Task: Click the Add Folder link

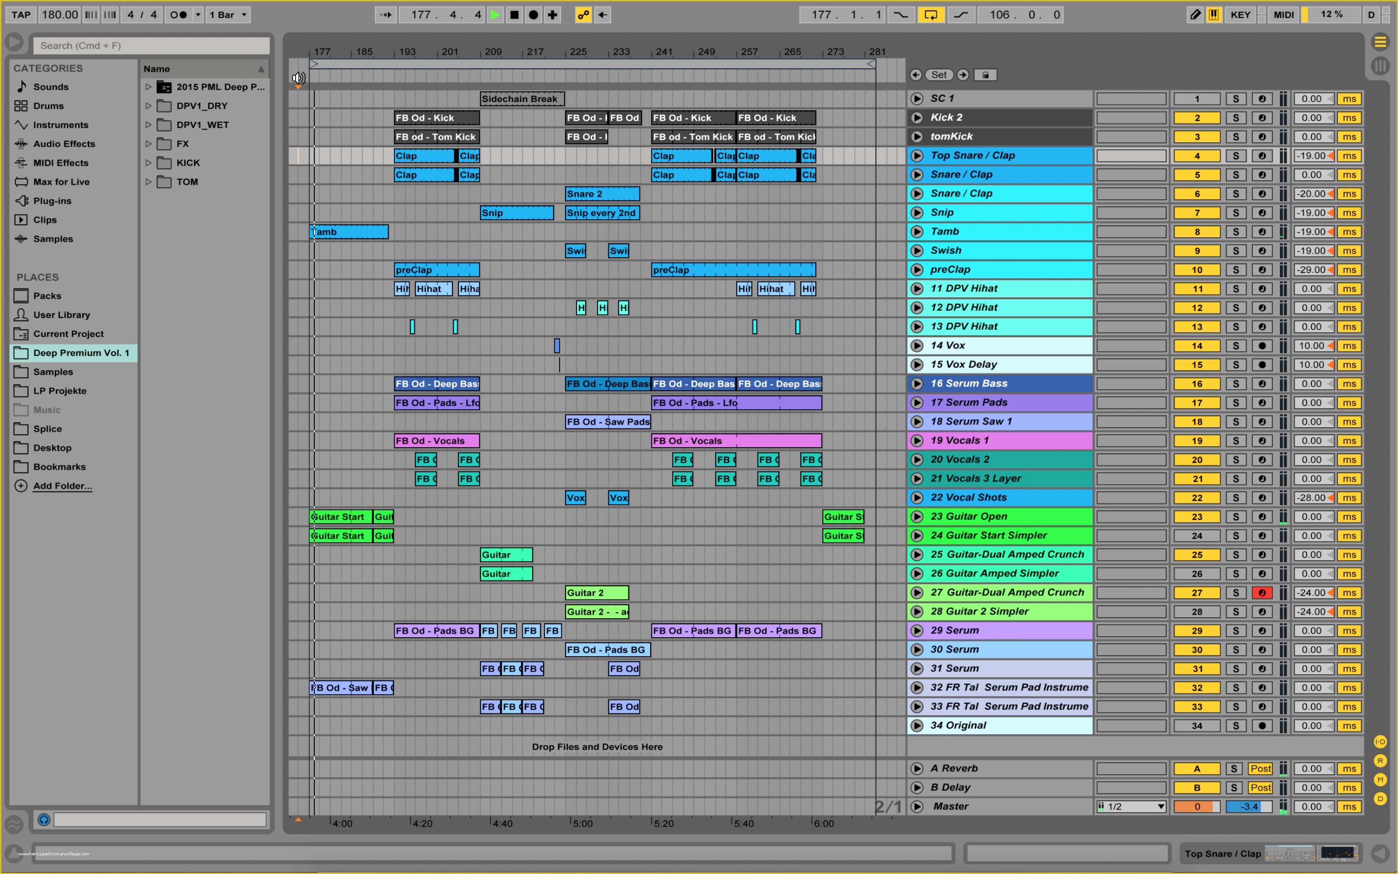Action: (x=62, y=486)
